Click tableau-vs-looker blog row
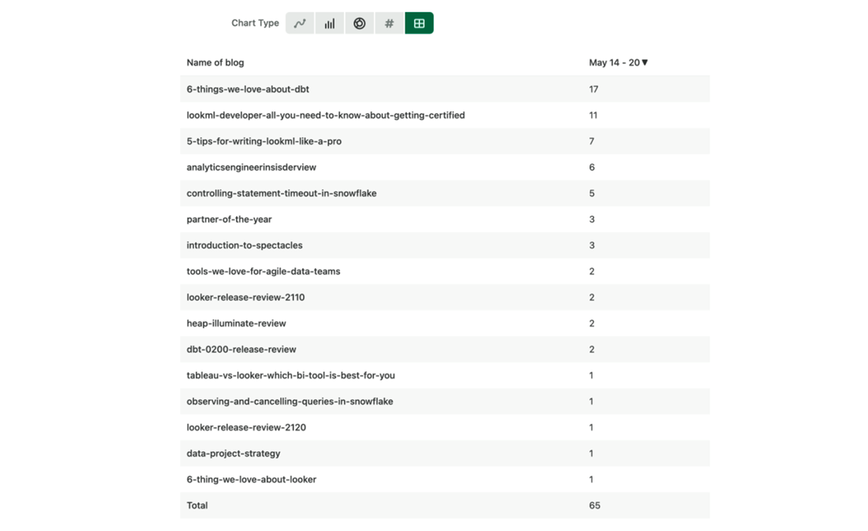 445,376
